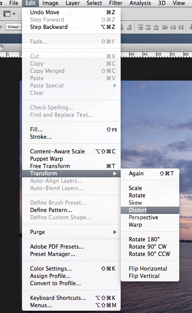Choose Flip Vertical

pyautogui.click(x=150, y=276)
